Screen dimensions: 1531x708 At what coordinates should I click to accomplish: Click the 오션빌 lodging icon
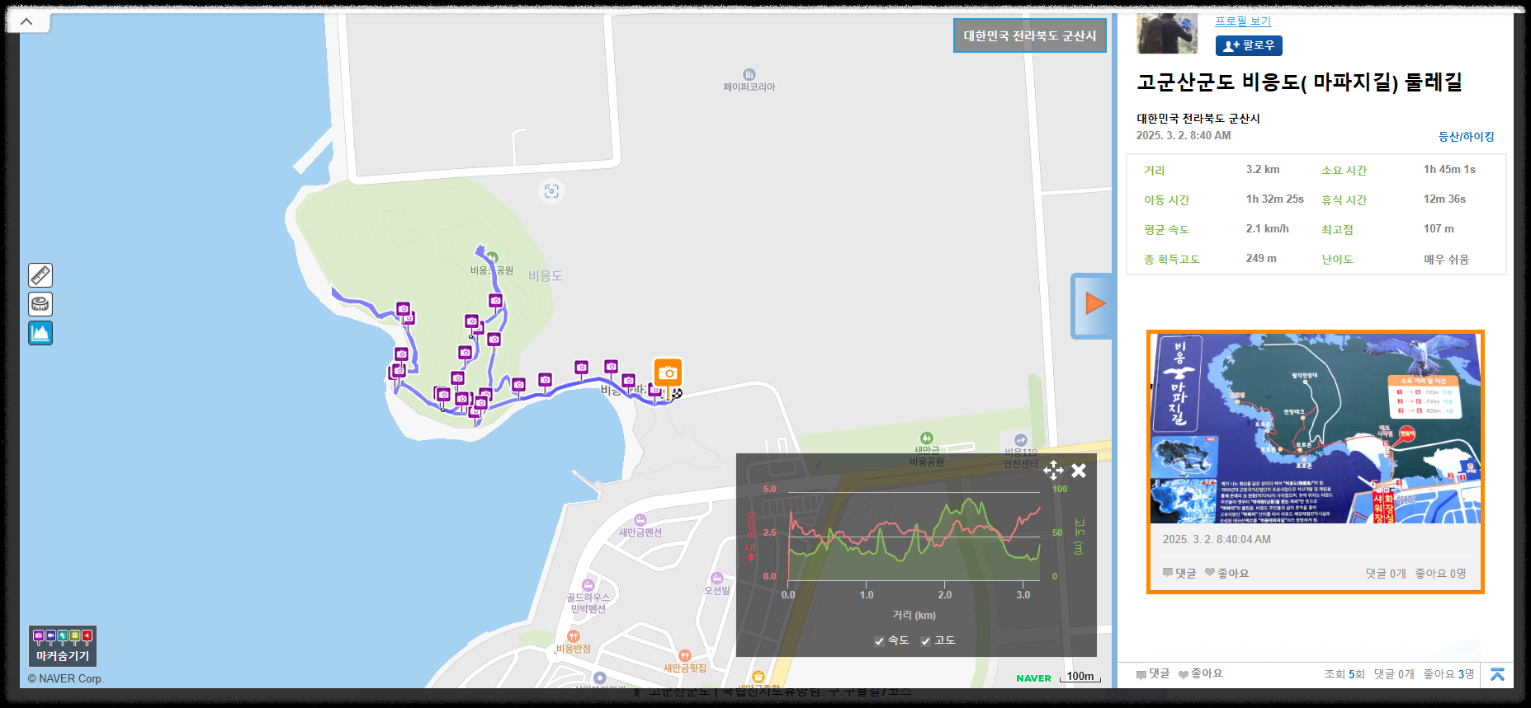[716, 579]
